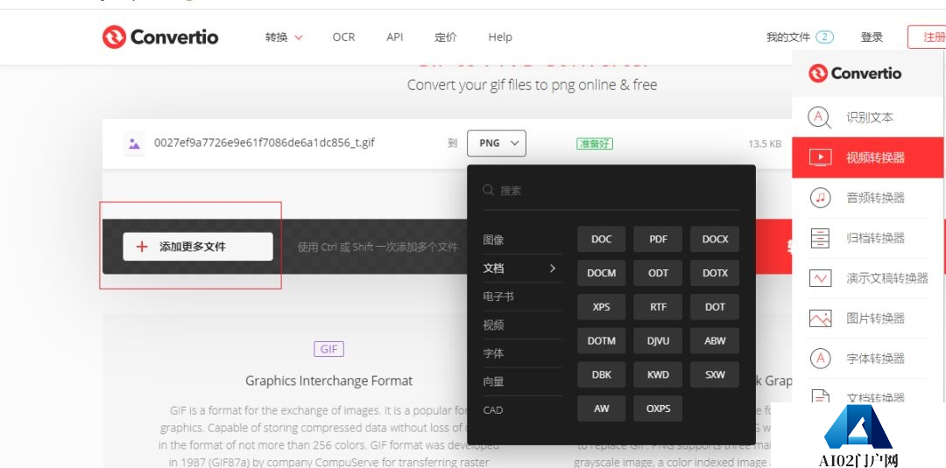Select 演示文稿转换器 in side panel

869,277
